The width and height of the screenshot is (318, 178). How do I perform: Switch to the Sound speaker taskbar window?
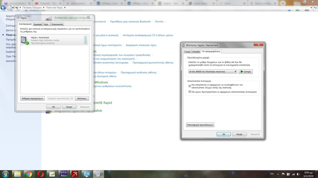click(x=98, y=174)
